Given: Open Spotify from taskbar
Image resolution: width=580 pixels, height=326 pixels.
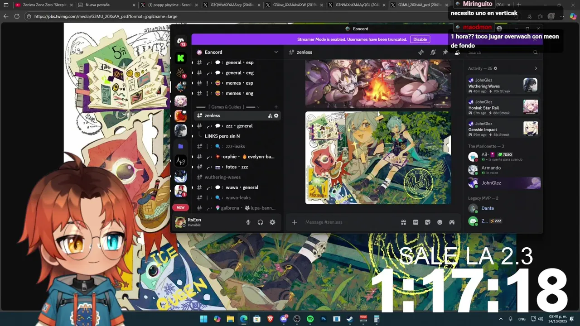Looking at the screenshot, I should coord(310,319).
